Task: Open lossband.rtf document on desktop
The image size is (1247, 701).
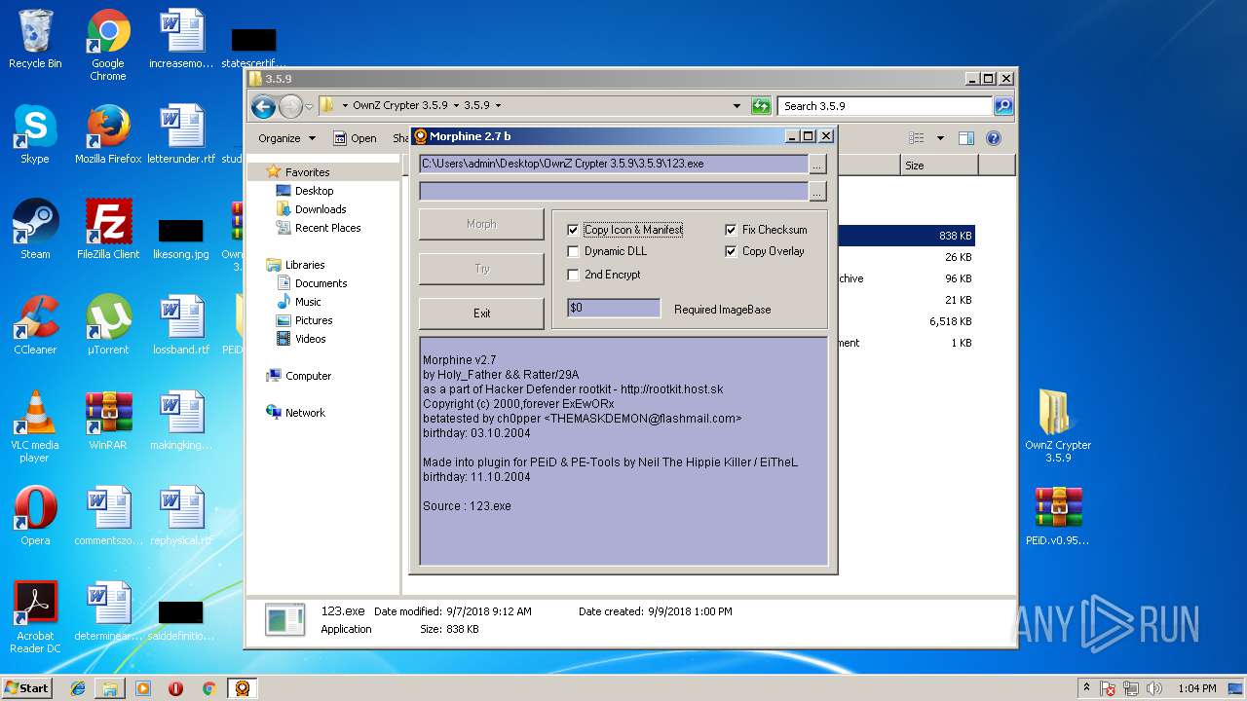Action: pos(181,325)
